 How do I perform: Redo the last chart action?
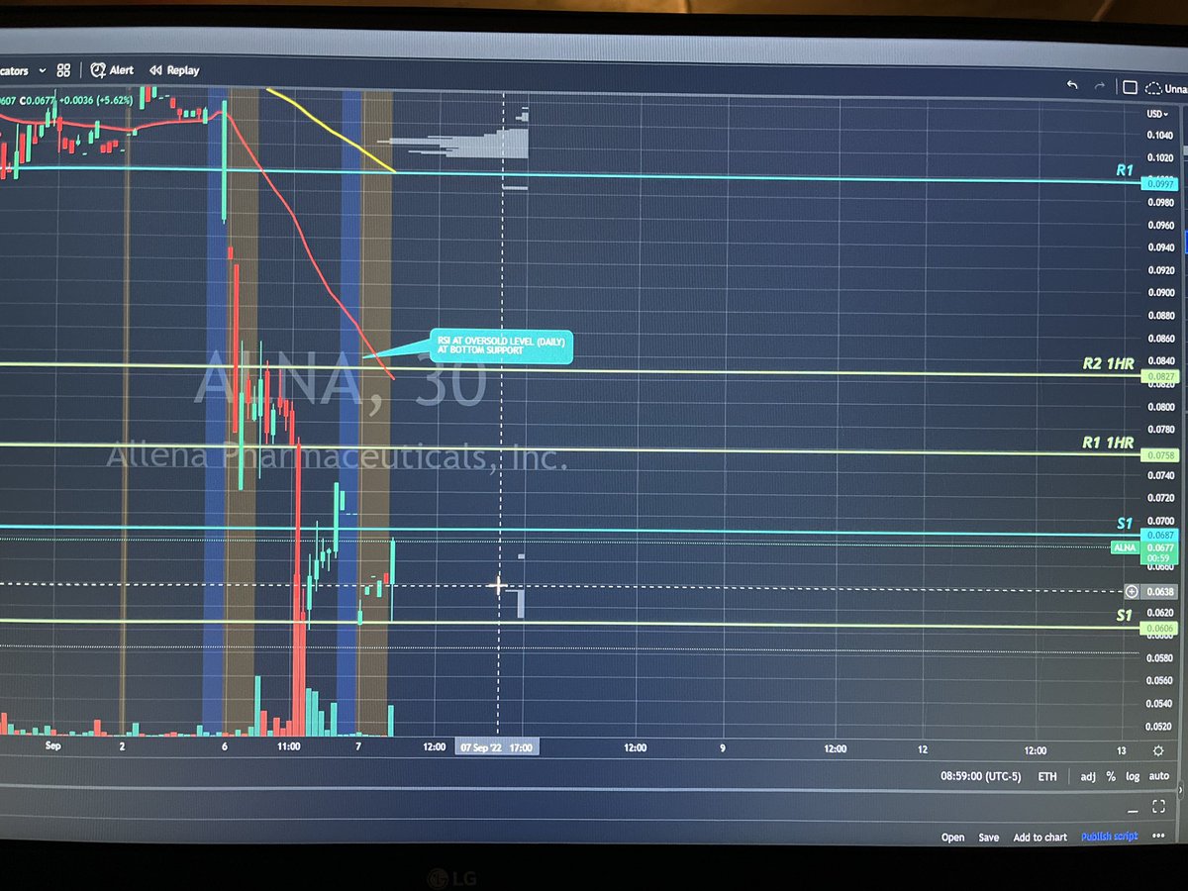click(1100, 87)
